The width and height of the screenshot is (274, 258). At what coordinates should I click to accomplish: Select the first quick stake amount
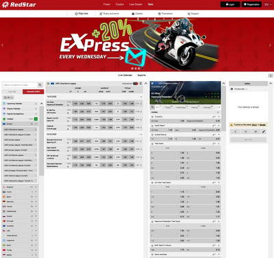[x=236, y=132]
